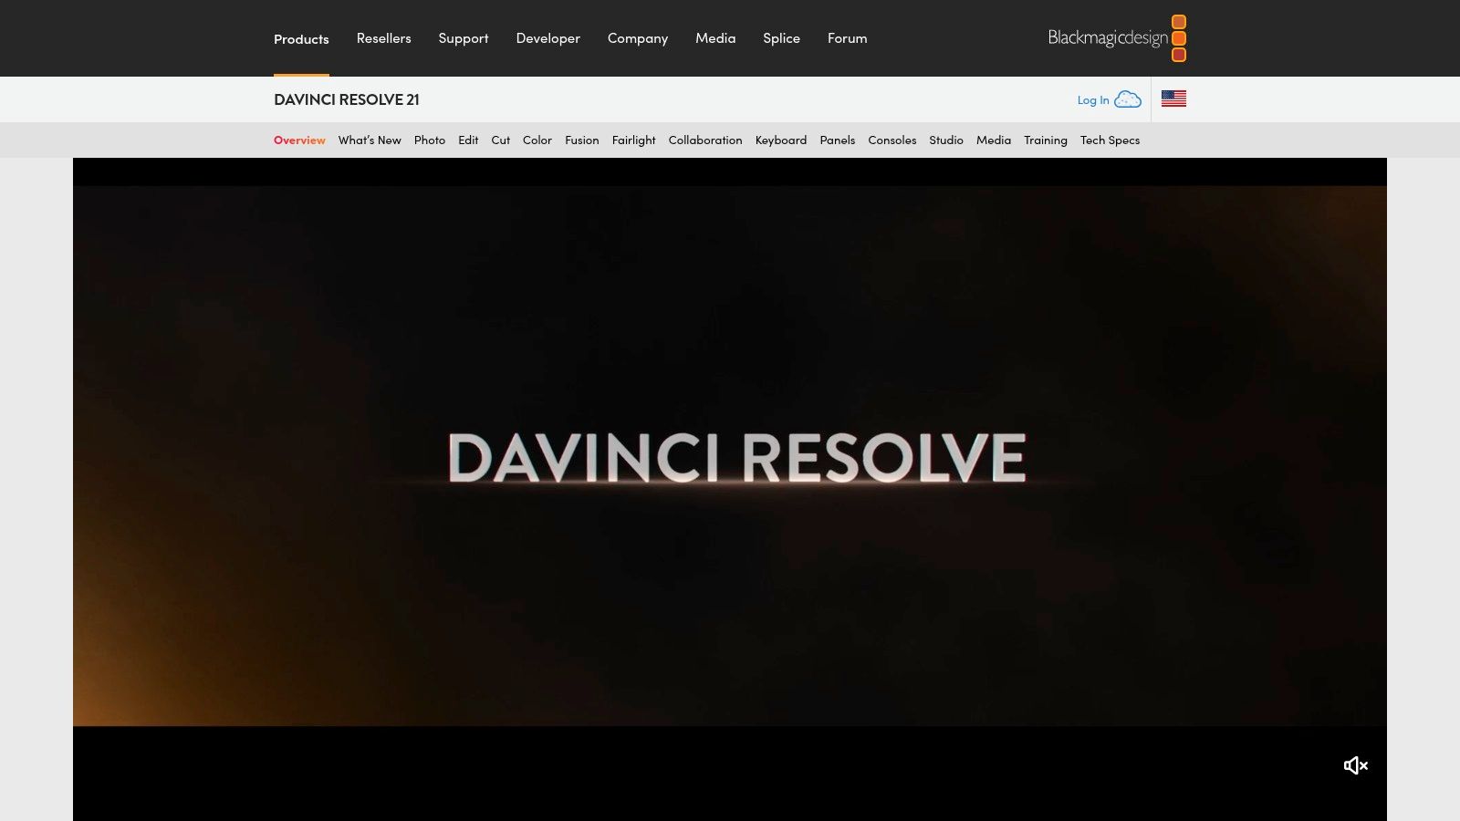Image resolution: width=1460 pixels, height=821 pixels.
Task: Switch to the Studio tab
Action: pyautogui.click(x=946, y=140)
